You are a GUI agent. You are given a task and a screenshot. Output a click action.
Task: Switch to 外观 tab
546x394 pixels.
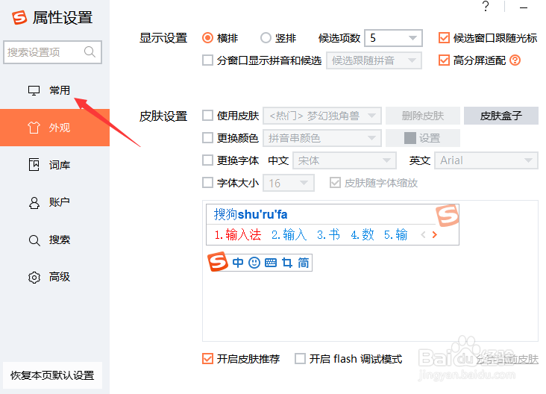click(54, 128)
